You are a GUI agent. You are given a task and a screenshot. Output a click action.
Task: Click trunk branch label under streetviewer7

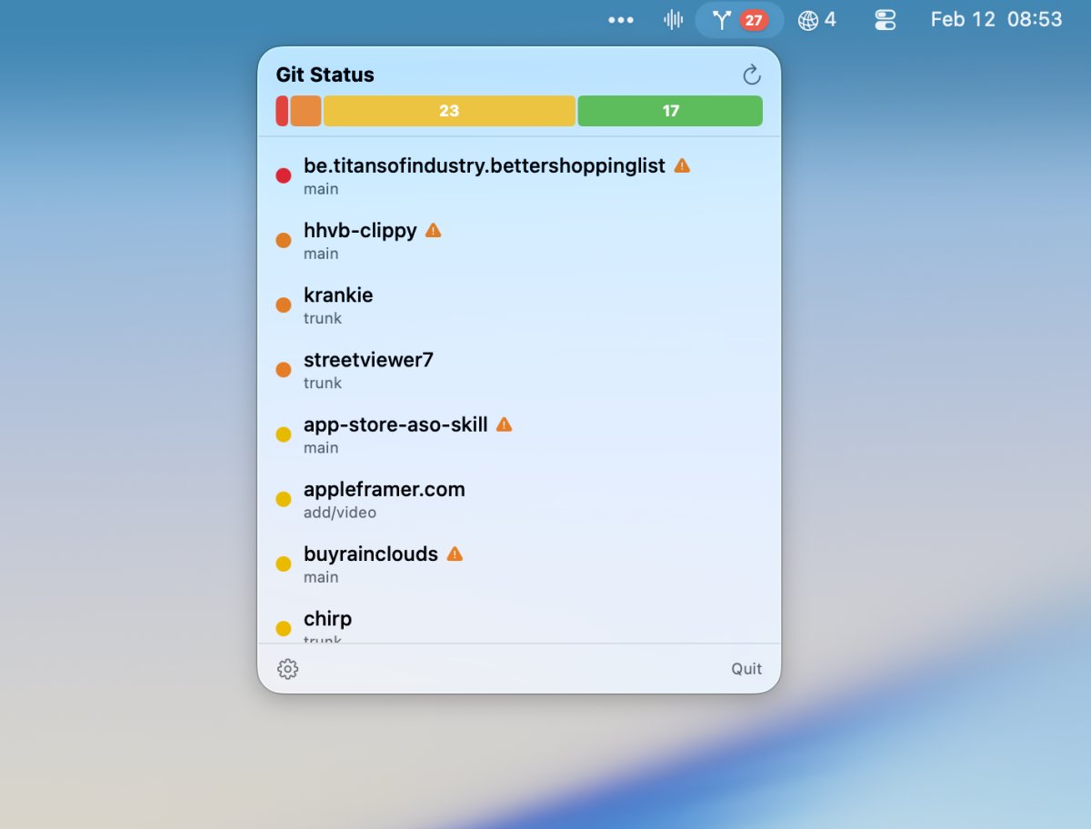coord(323,383)
